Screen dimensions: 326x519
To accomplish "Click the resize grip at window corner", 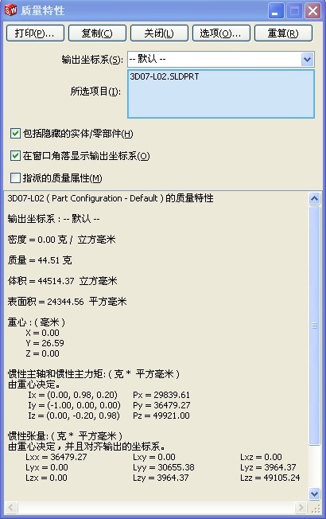I will point(316,508).
